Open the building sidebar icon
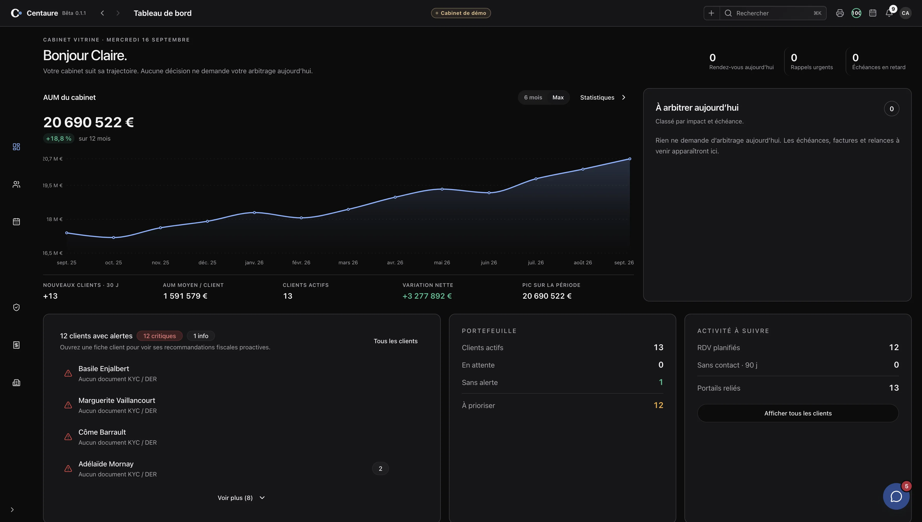 click(16, 383)
